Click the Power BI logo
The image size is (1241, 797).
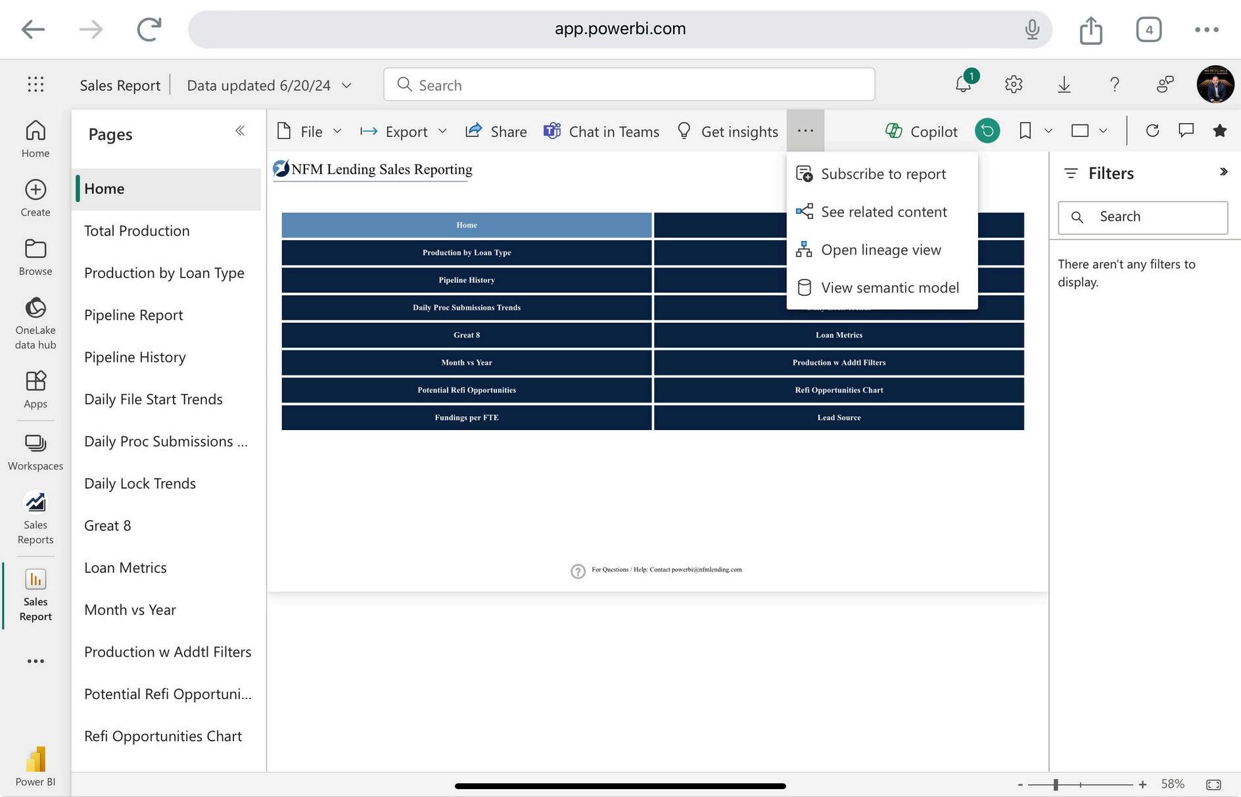tap(35, 767)
